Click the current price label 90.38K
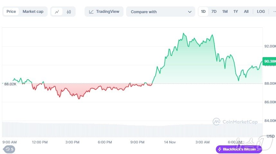The height and width of the screenshot is (154, 276). tap(269, 61)
